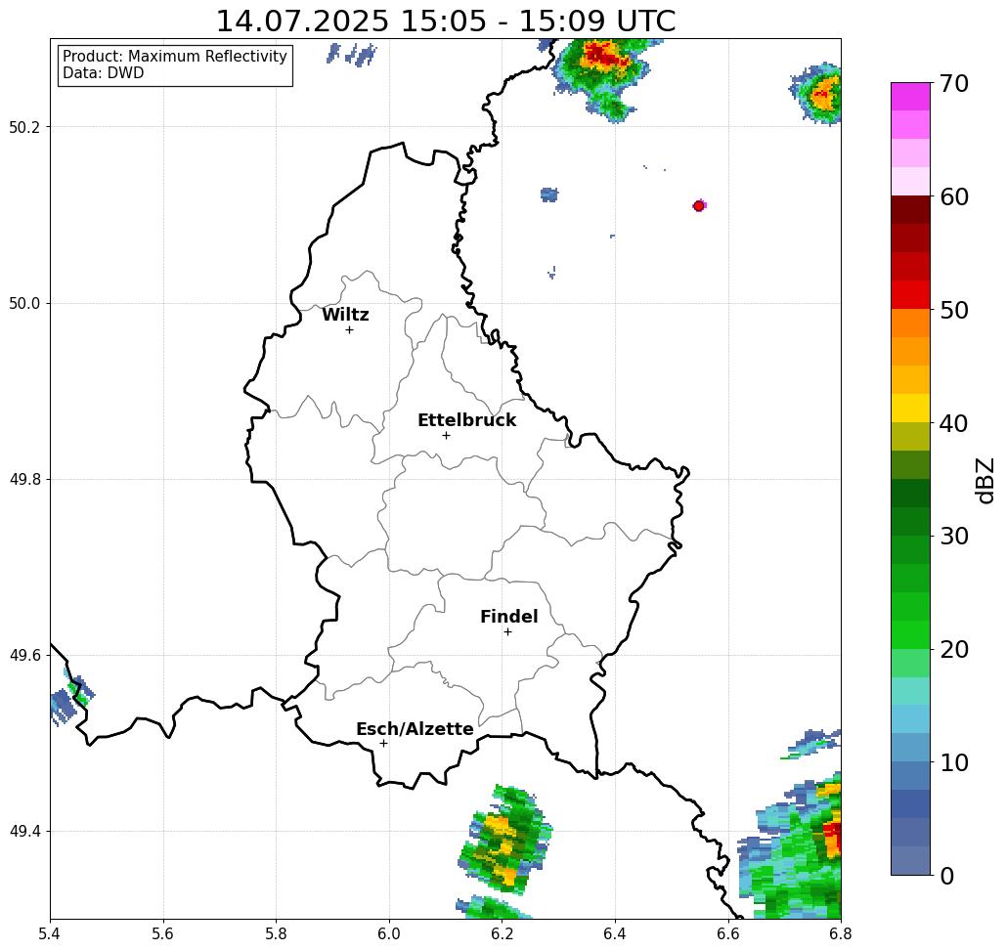Click the yellow colorbar segment near 40

(910, 409)
